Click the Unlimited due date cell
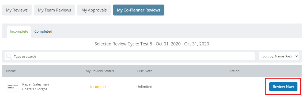 [x=145, y=87]
